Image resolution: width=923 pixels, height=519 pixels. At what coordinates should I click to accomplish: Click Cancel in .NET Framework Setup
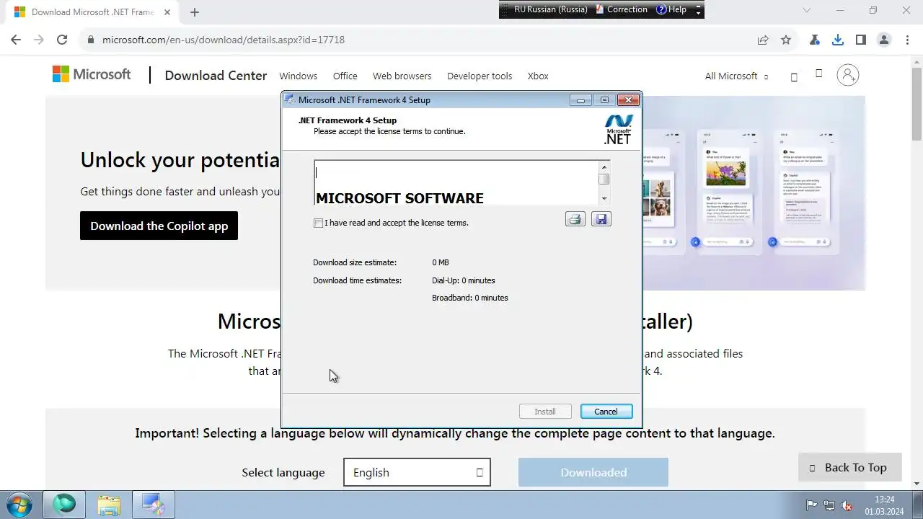tap(606, 412)
